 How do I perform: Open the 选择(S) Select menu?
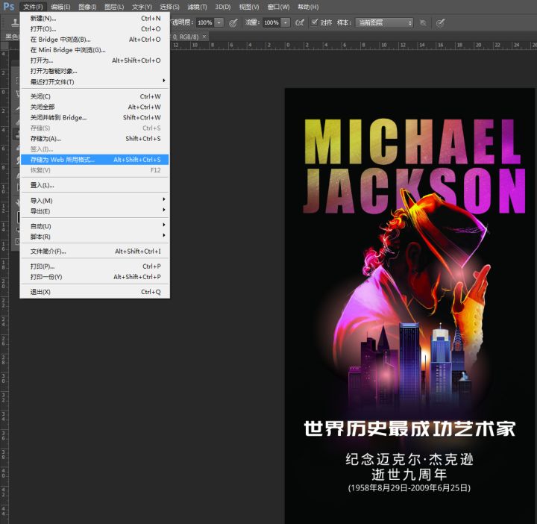point(170,7)
